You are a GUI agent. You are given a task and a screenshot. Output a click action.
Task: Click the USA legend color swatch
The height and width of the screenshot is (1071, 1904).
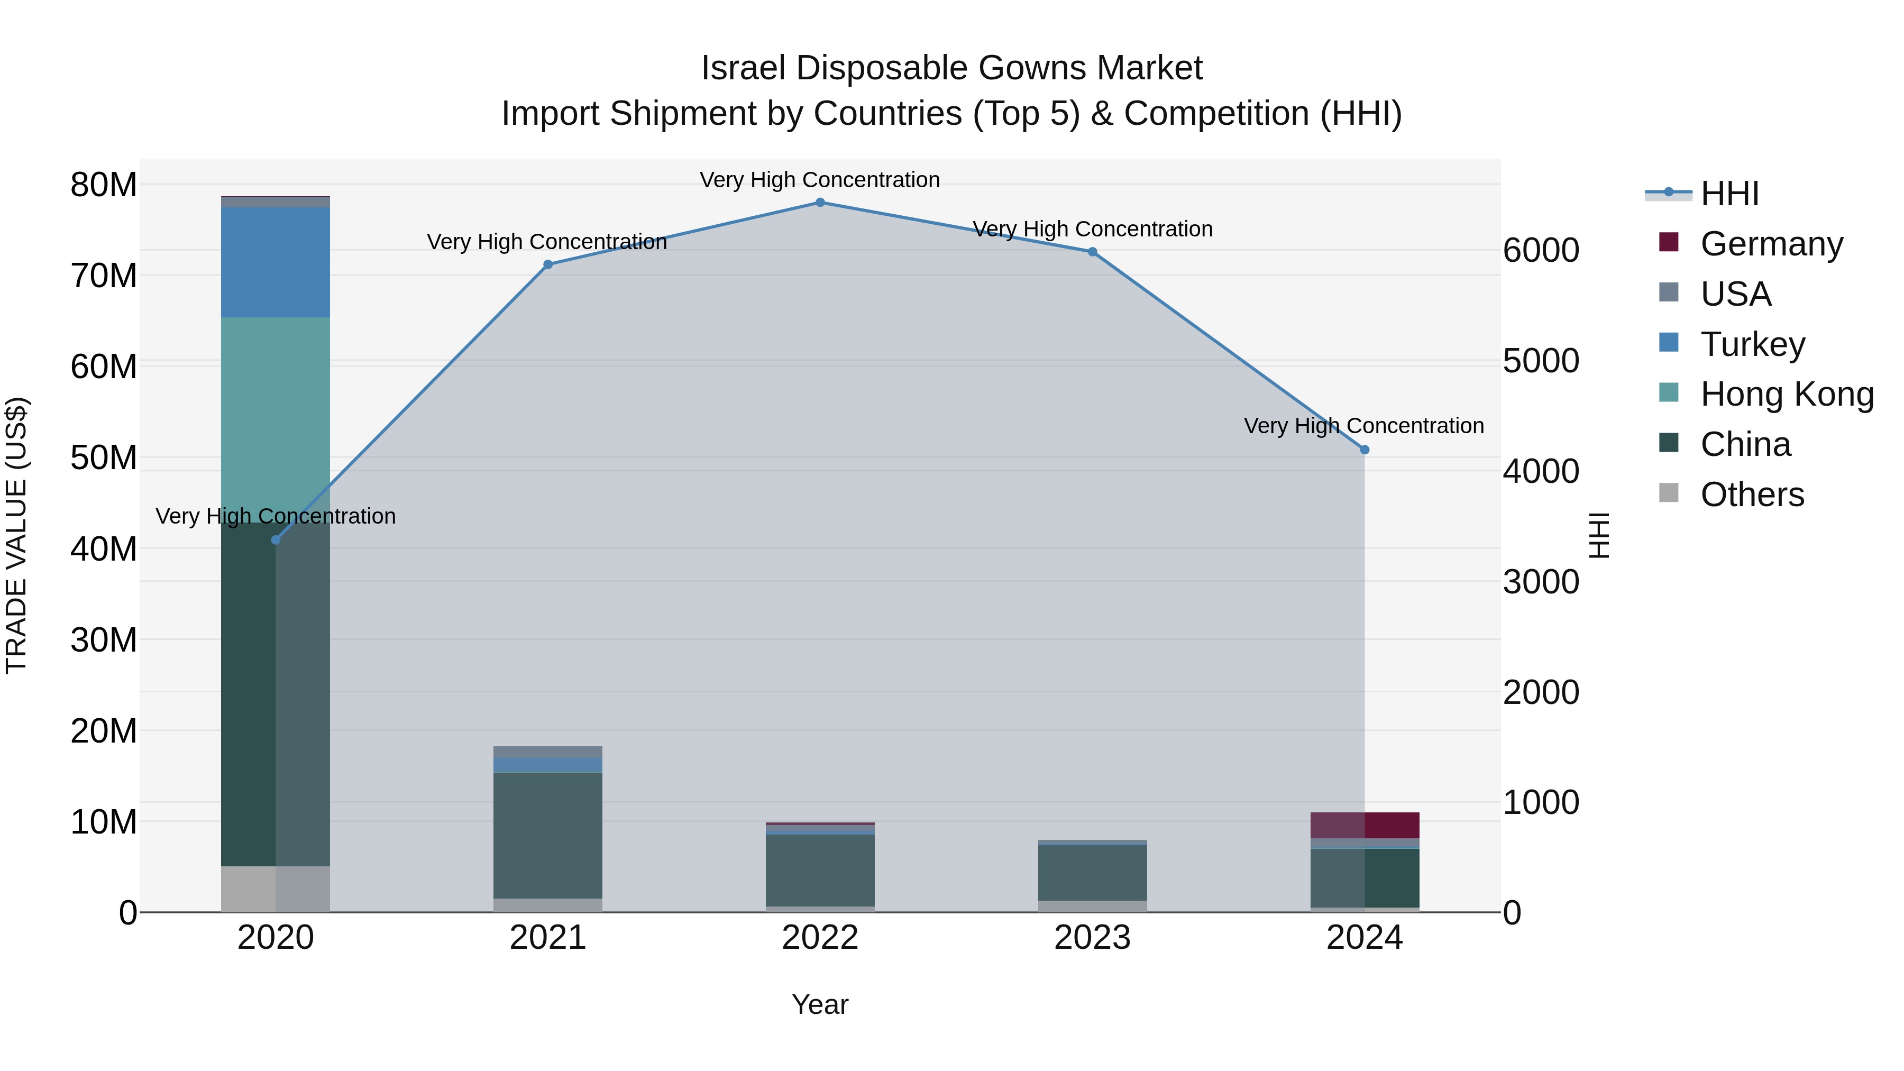(1668, 292)
